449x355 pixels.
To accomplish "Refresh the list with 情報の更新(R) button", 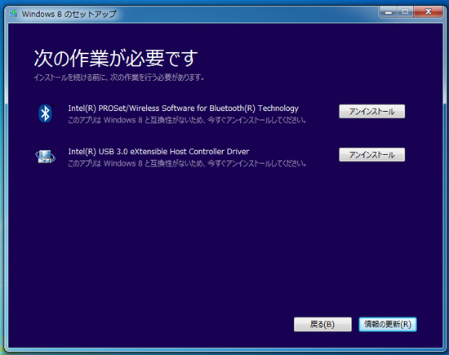I will [388, 324].
